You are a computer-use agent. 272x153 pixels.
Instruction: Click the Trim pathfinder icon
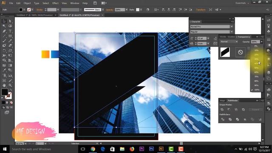tap(230, 119)
